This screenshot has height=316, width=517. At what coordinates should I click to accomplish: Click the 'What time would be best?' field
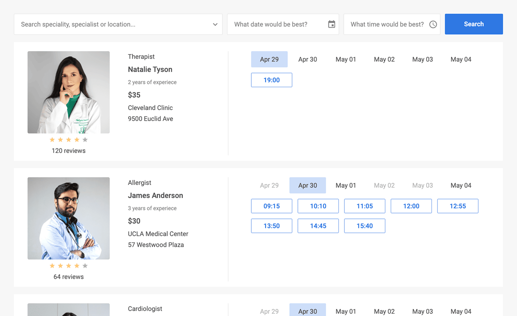click(x=392, y=24)
